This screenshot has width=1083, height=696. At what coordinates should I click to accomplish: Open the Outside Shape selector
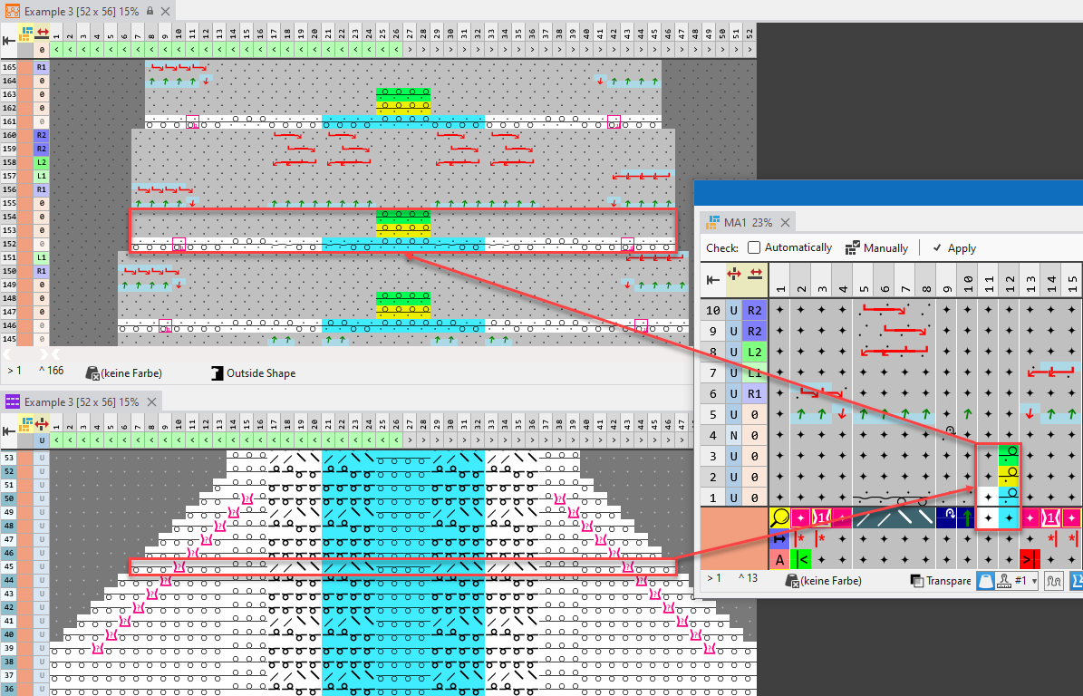tap(253, 372)
